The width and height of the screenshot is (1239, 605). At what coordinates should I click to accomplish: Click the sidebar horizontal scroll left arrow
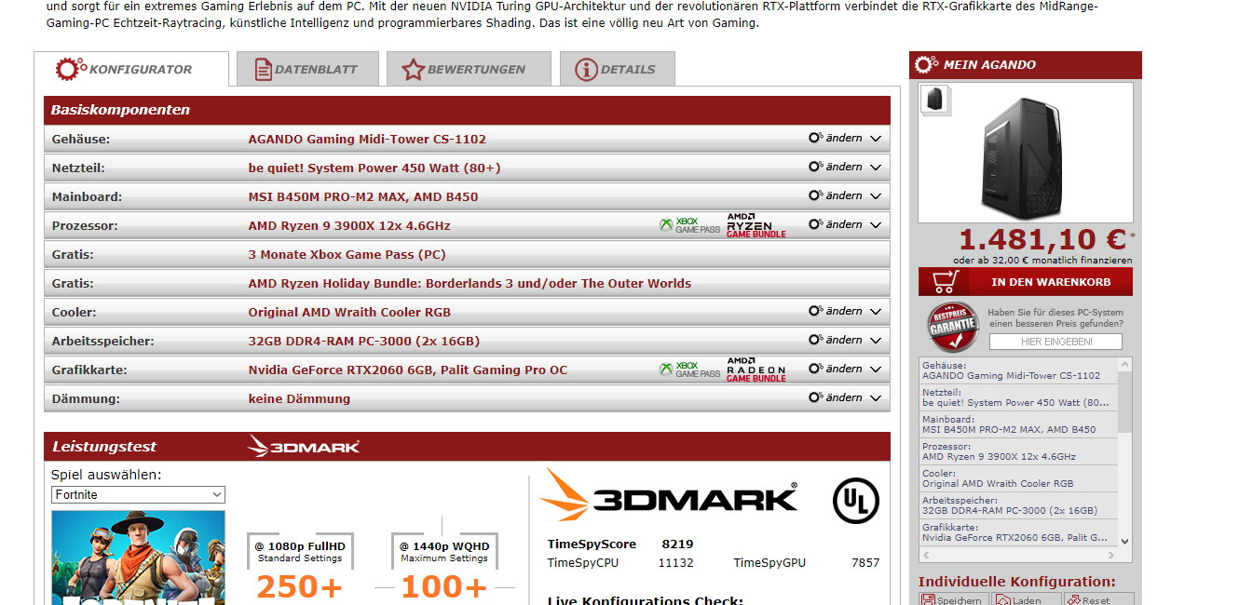pyautogui.click(x=926, y=556)
